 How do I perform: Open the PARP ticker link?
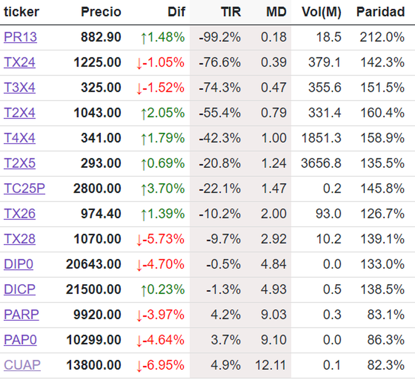[x=21, y=315]
